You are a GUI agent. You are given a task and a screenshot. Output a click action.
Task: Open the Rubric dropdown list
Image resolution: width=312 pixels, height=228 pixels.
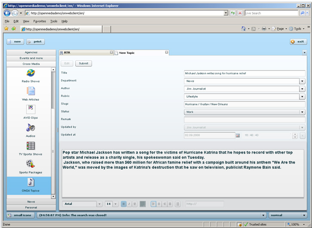(302, 97)
